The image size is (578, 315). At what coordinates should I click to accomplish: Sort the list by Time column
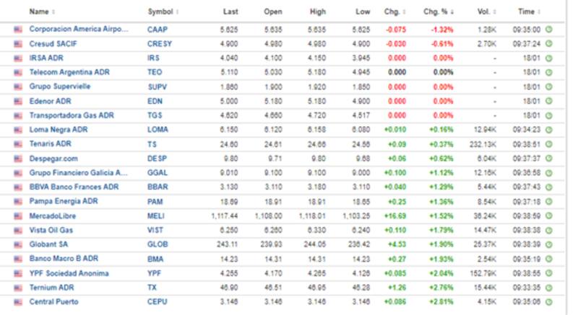(x=528, y=12)
